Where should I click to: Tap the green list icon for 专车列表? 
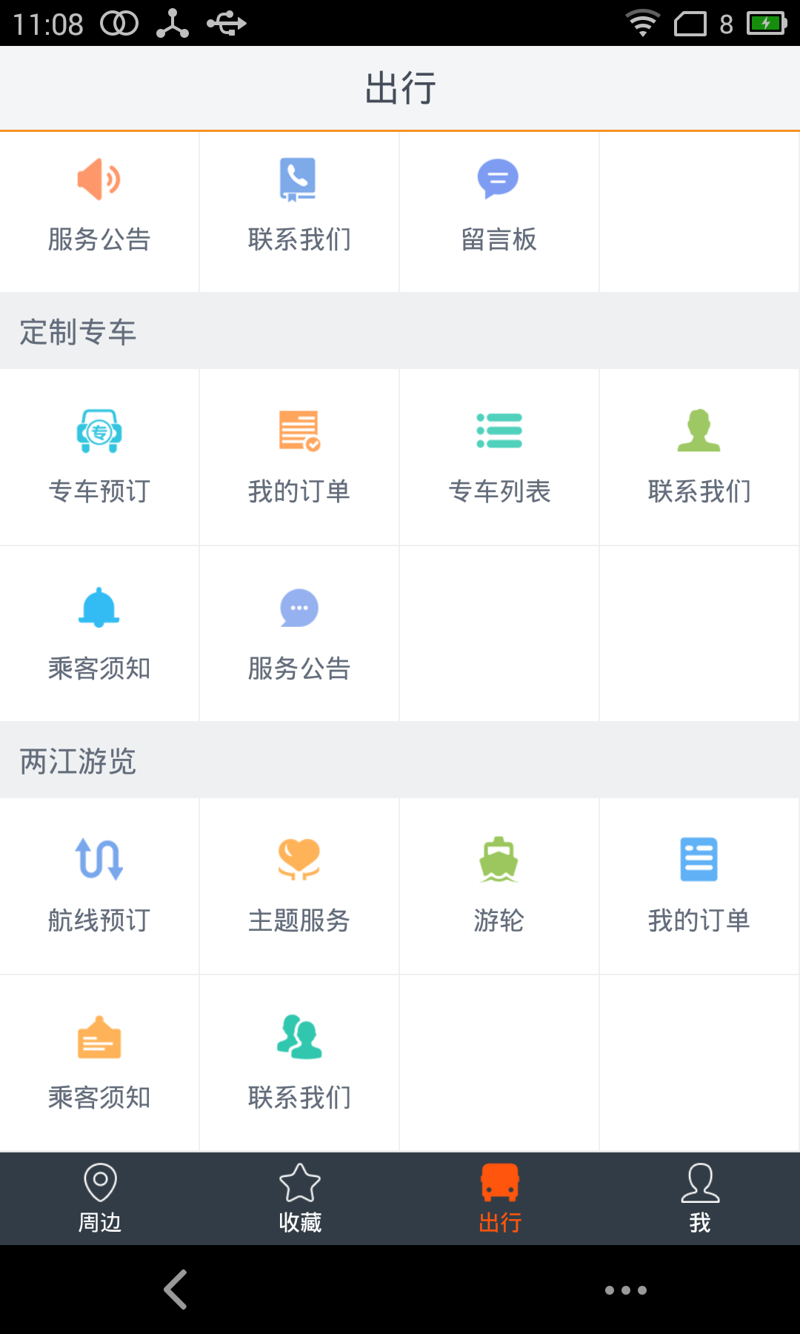click(499, 431)
